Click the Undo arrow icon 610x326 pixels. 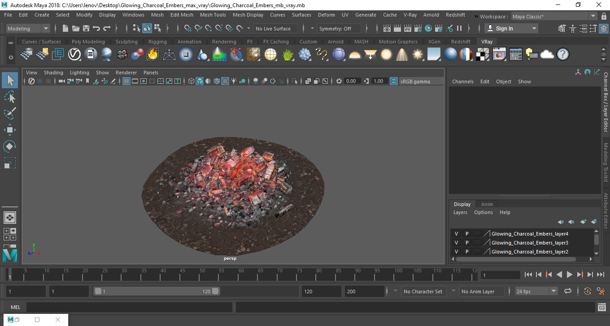click(x=96, y=28)
